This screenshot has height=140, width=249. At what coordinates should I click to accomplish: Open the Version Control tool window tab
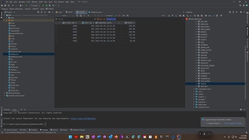(x=11, y=130)
